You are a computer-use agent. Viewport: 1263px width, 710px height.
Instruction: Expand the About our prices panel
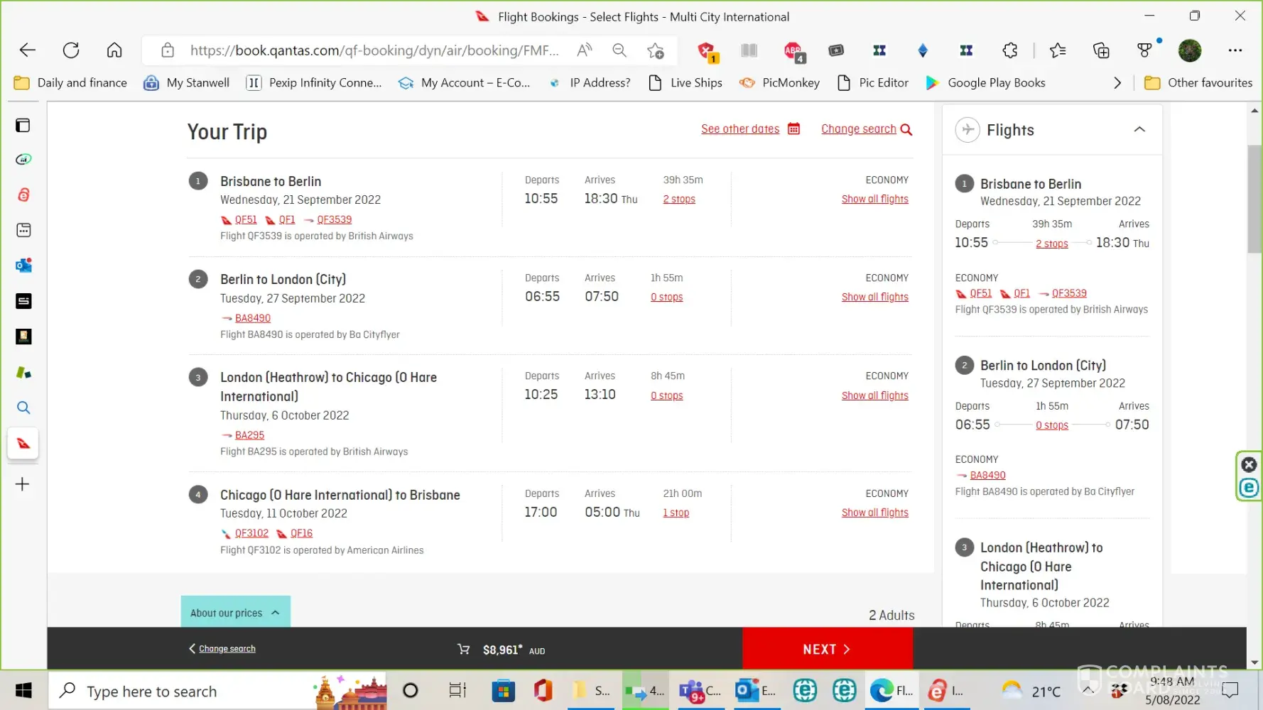[235, 613]
